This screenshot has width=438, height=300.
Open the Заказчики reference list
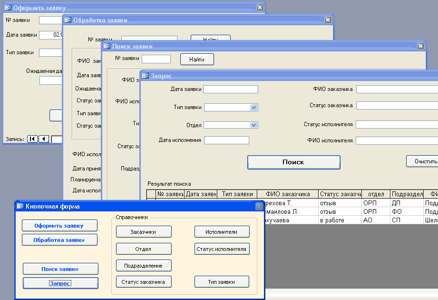tap(144, 232)
